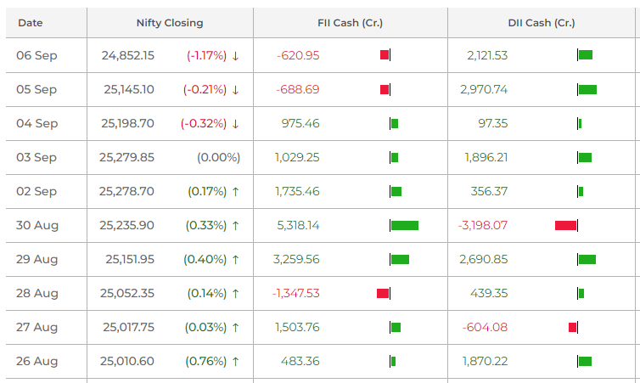Select the 03 Sep date cell
The height and width of the screenshot is (383, 640).
point(36,157)
